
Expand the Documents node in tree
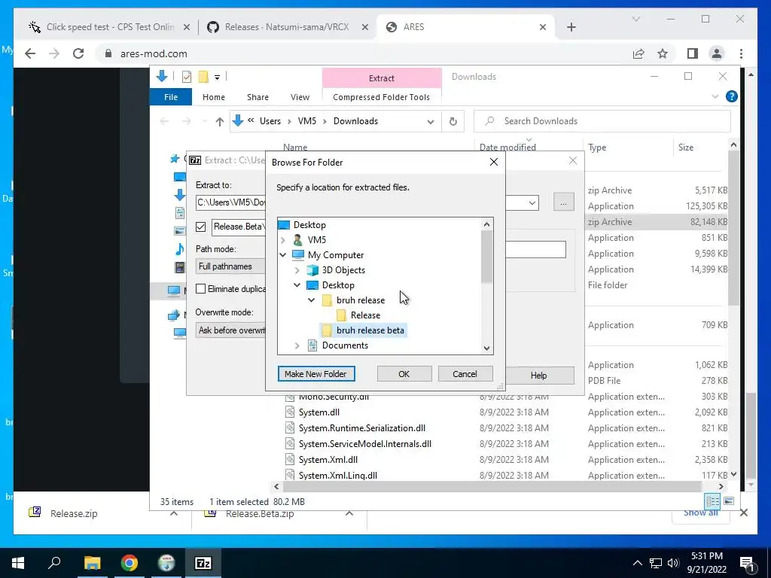297,345
